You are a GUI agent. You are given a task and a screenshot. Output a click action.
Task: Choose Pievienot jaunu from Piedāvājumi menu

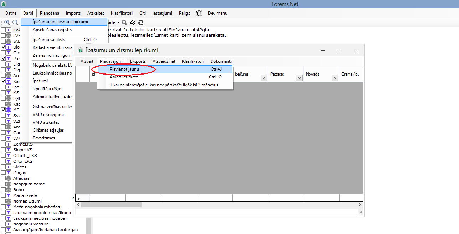pos(124,69)
